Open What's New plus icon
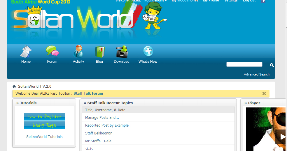 coord(148,52)
